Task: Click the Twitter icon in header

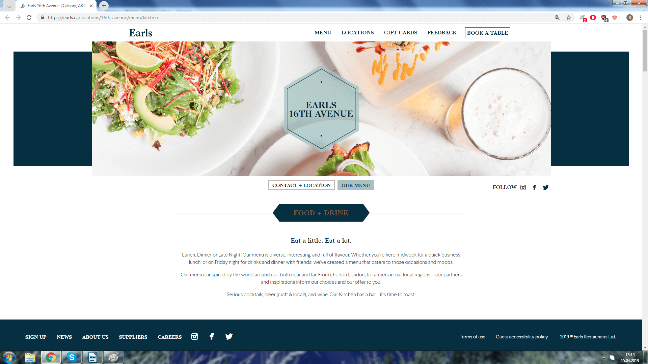Action: (x=545, y=187)
